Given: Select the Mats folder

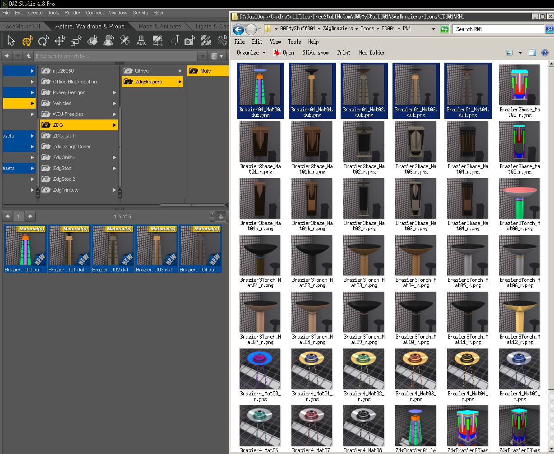Looking at the screenshot, I should pos(208,71).
